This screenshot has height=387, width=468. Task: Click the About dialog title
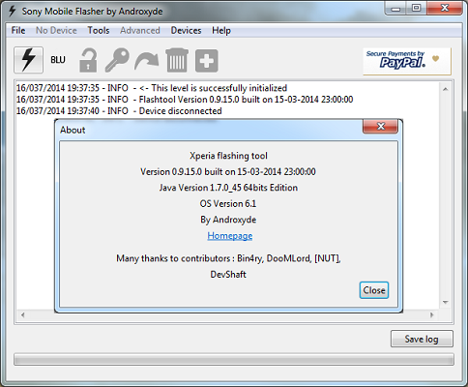coord(73,130)
